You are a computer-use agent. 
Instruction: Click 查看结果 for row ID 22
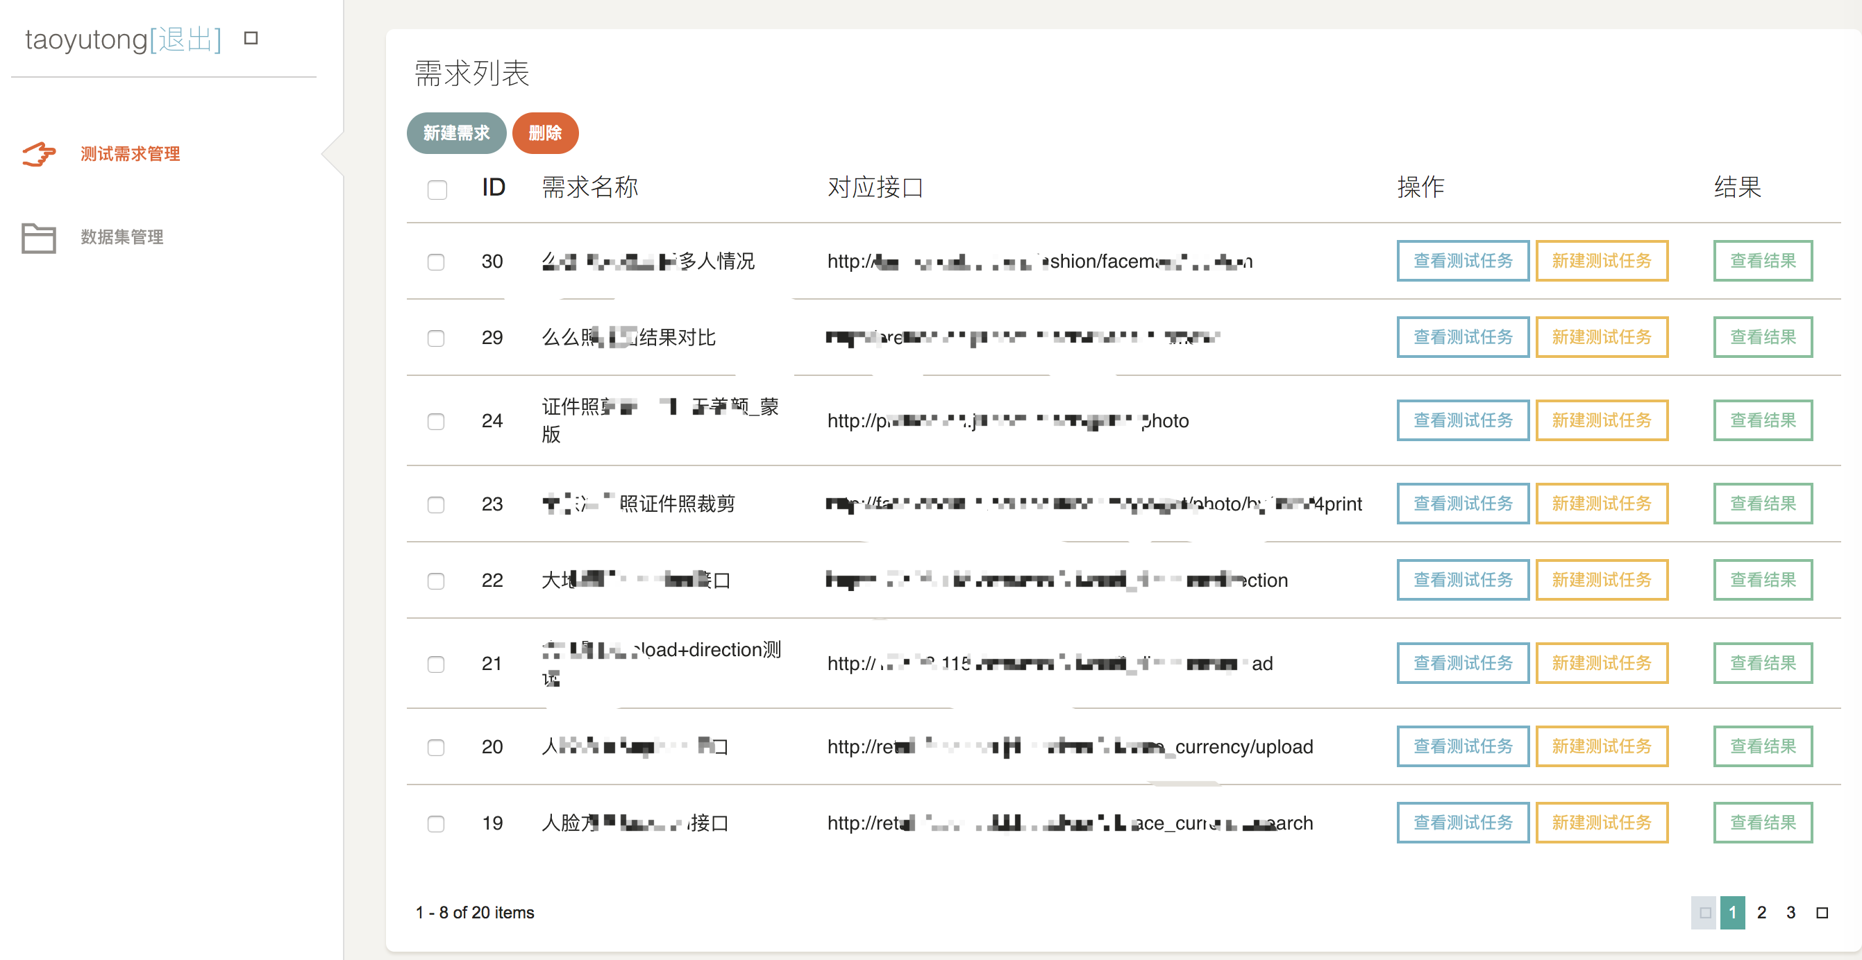point(1763,580)
